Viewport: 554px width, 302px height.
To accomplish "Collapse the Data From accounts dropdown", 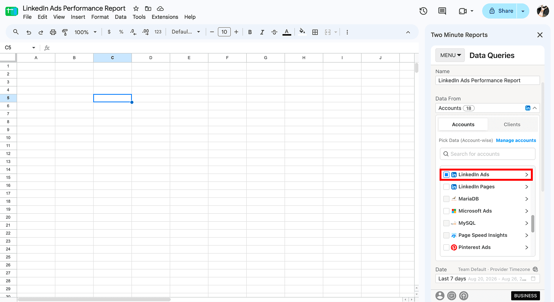I will coord(535,108).
